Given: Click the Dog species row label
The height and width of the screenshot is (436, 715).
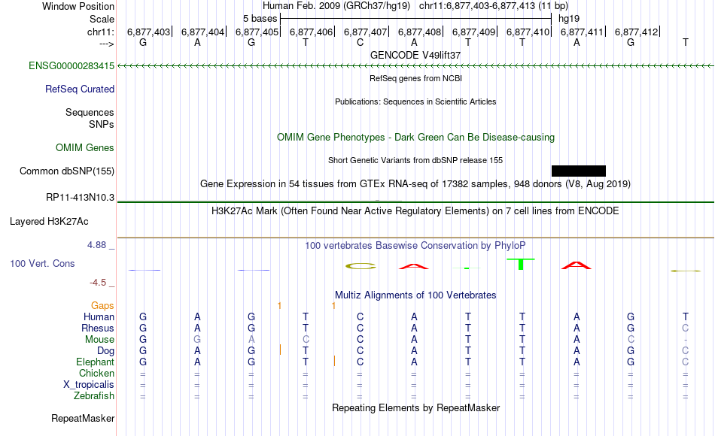Looking at the screenshot, I should 106,351.
